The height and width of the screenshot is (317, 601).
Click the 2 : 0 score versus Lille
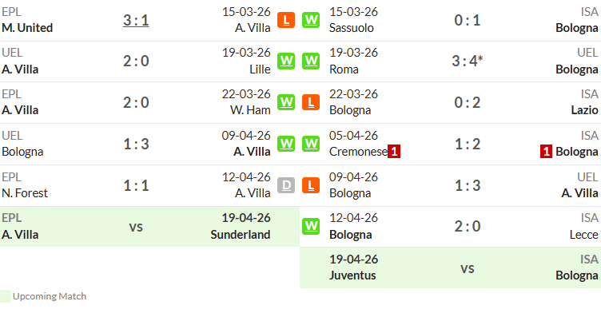coord(136,61)
